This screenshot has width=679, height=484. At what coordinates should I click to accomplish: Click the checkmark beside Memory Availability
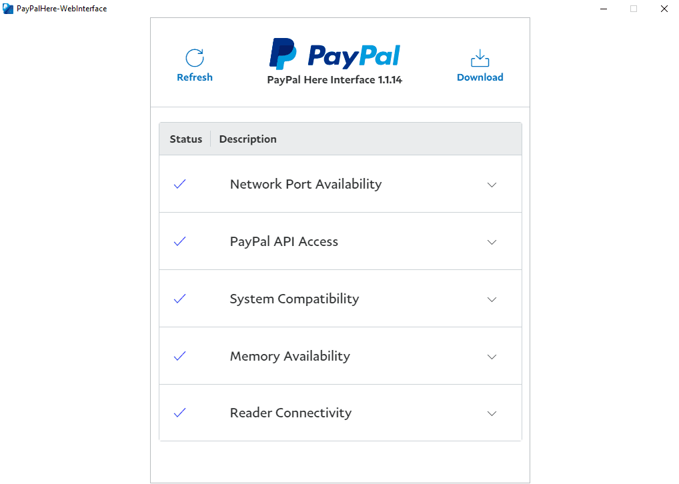click(x=179, y=356)
